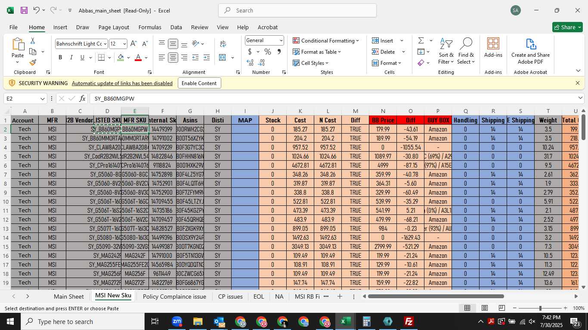The width and height of the screenshot is (588, 330).
Task: Dismiss the security warning bar
Action: click(578, 83)
